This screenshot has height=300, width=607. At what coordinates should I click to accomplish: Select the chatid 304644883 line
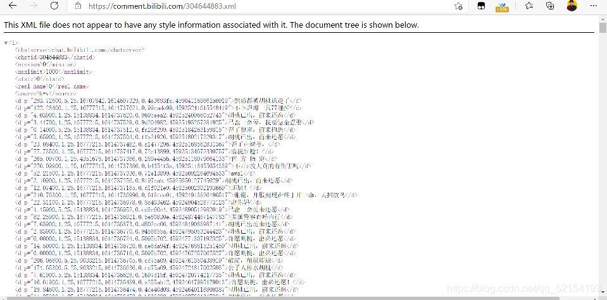click(54, 57)
